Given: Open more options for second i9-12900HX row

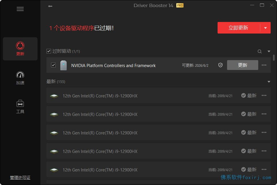Looking at the screenshot, I should [x=264, y=114].
